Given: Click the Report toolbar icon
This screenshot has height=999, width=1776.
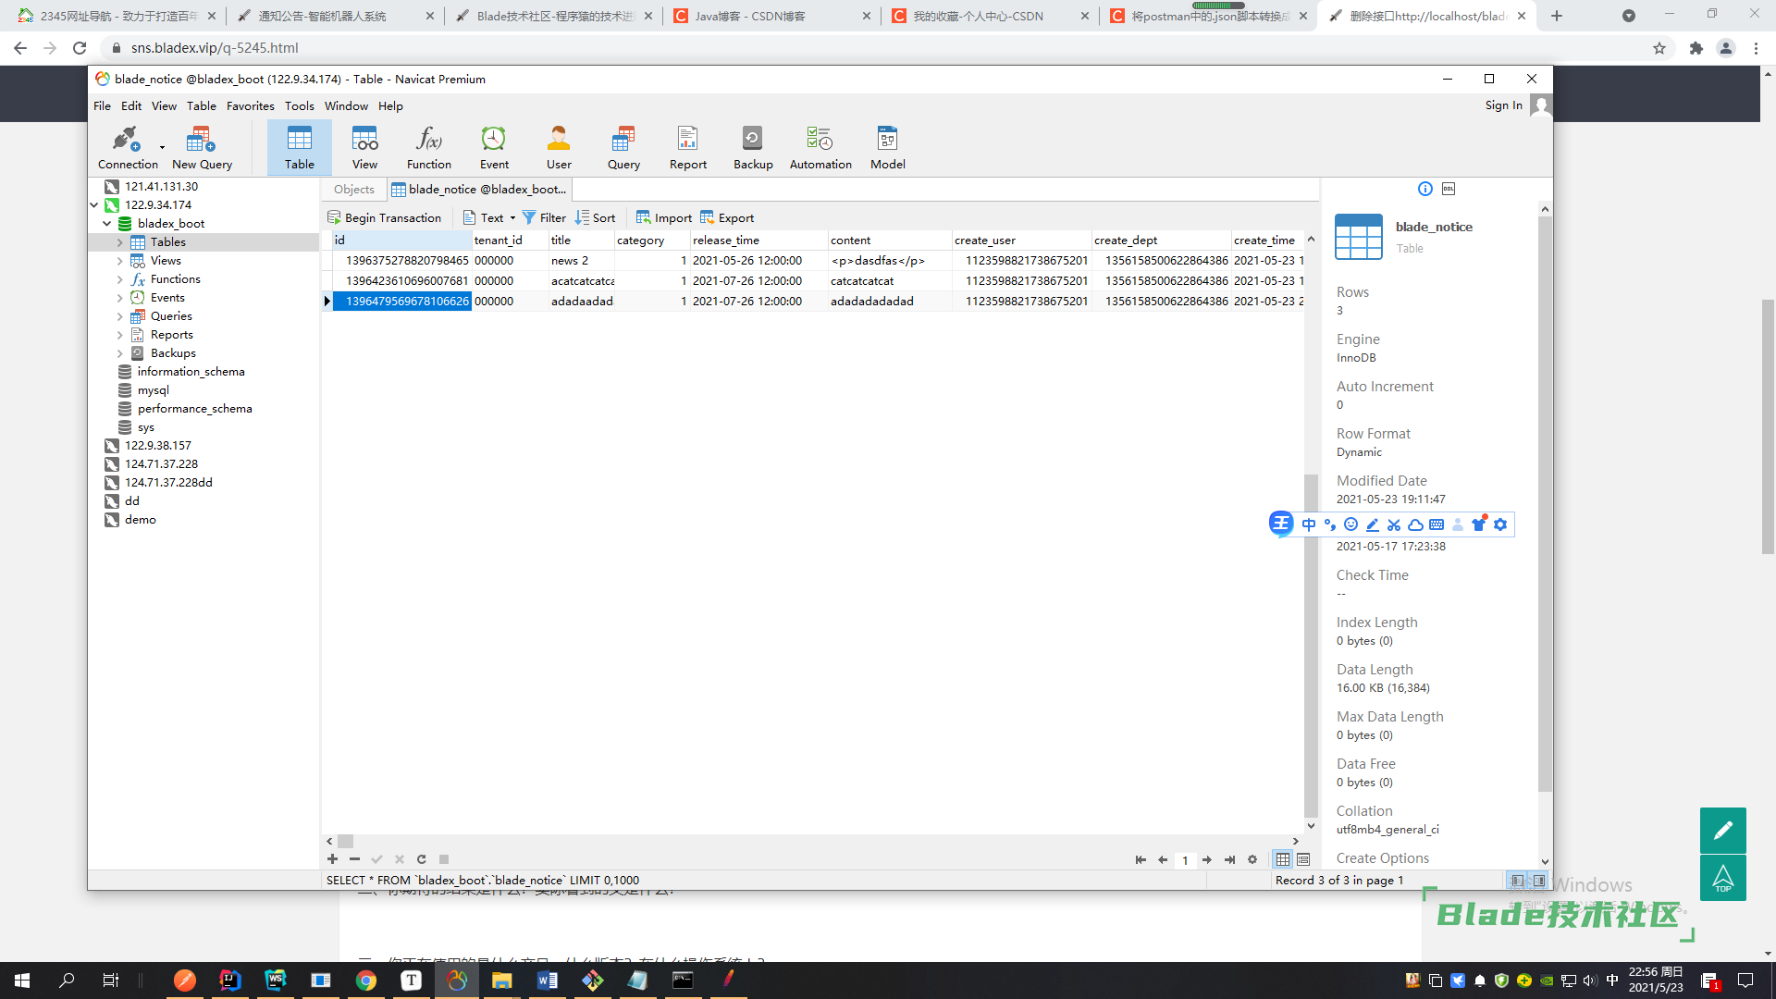Looking at the screenshot, I should click(x=688, y=148).
